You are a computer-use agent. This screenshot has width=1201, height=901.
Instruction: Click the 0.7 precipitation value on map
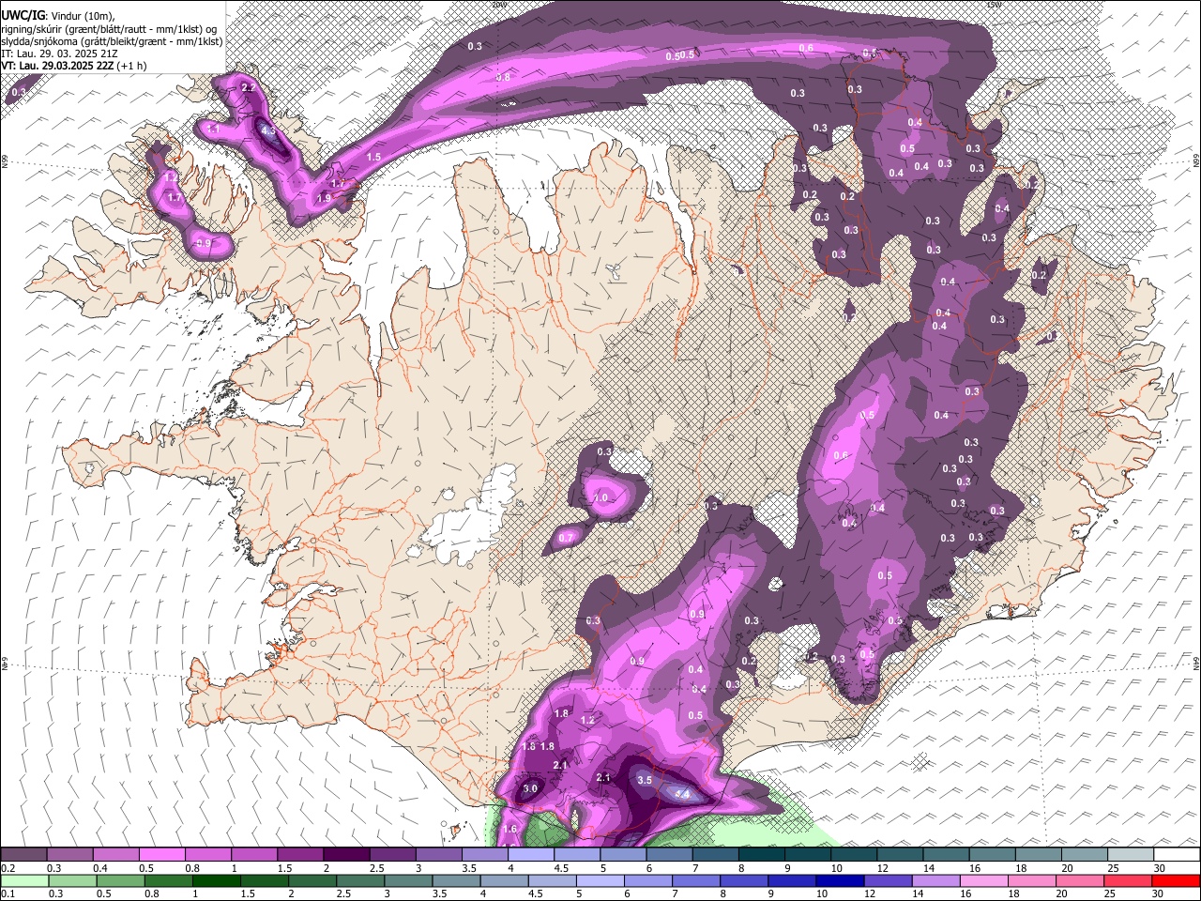coord(566,538)
